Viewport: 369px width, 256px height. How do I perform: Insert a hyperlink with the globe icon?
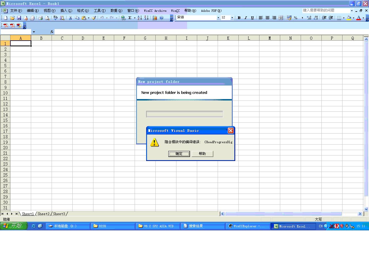tap(123, 18)
